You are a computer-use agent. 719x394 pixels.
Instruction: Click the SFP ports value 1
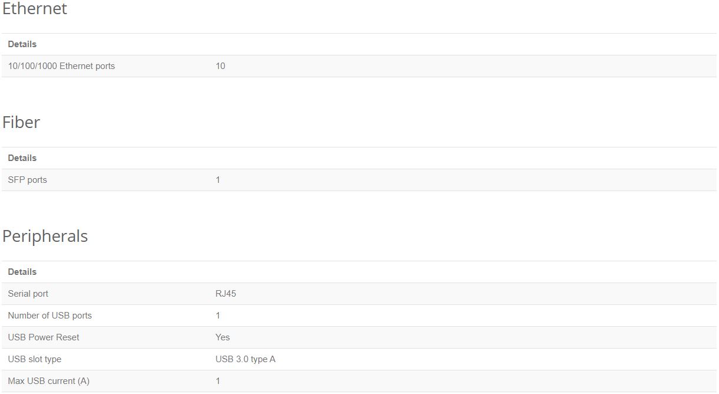click(x=218, y=180)
